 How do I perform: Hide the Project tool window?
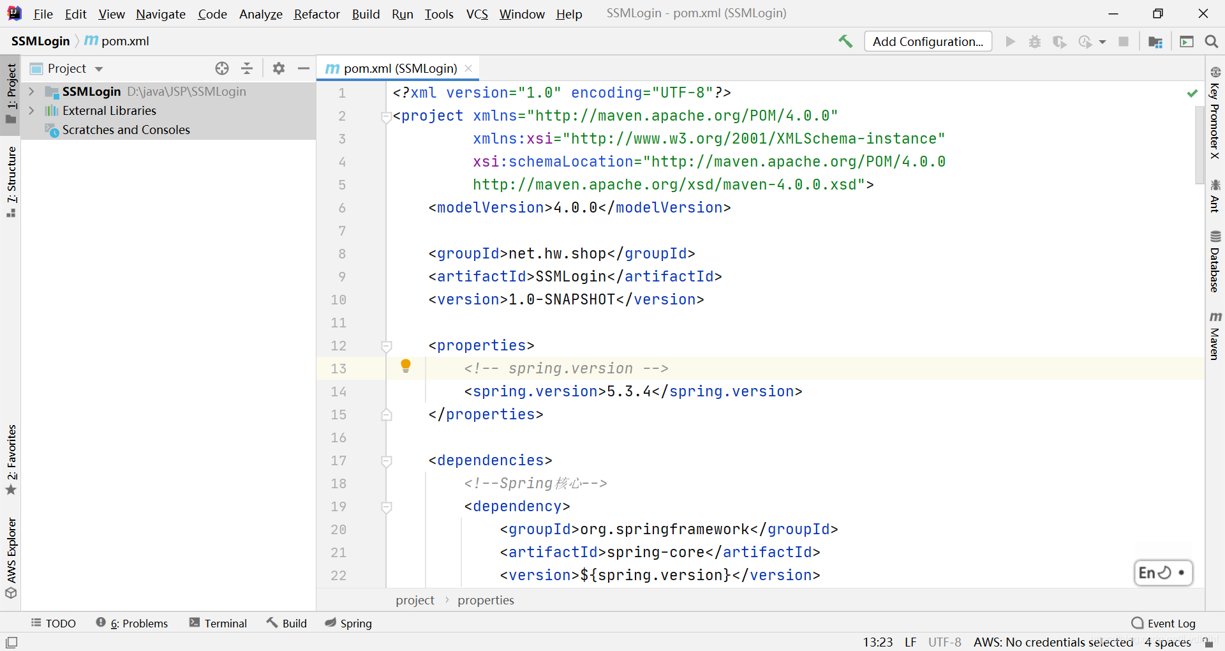point(304,68)
